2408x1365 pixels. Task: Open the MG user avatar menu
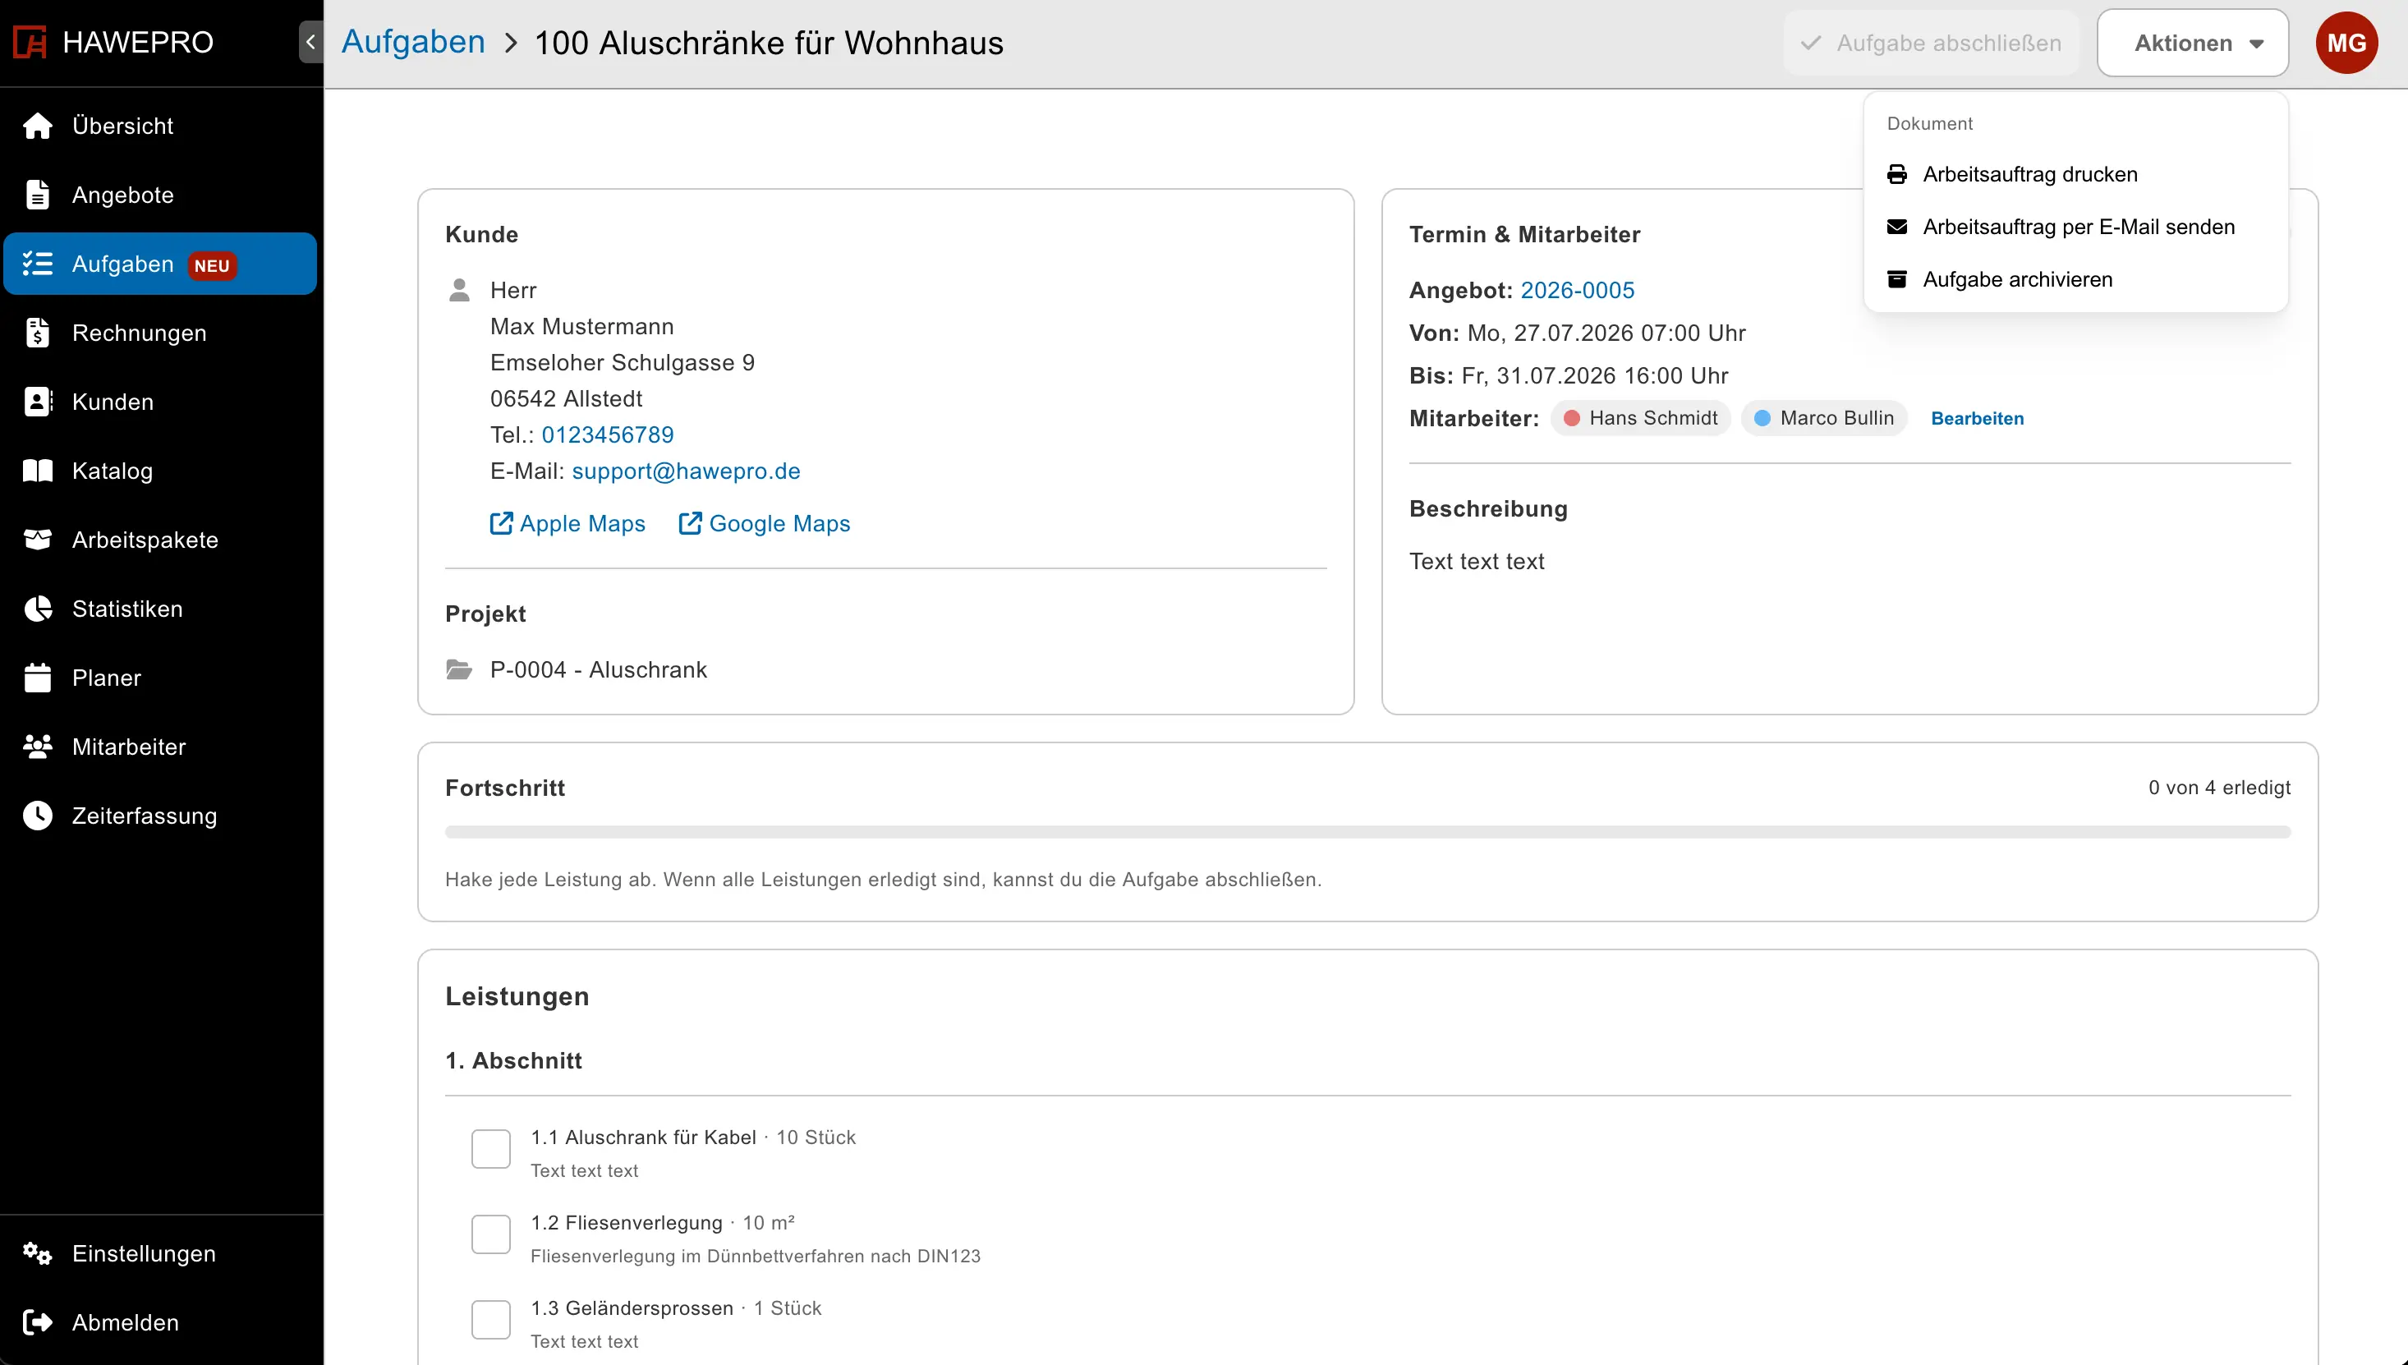[2347, 44]
